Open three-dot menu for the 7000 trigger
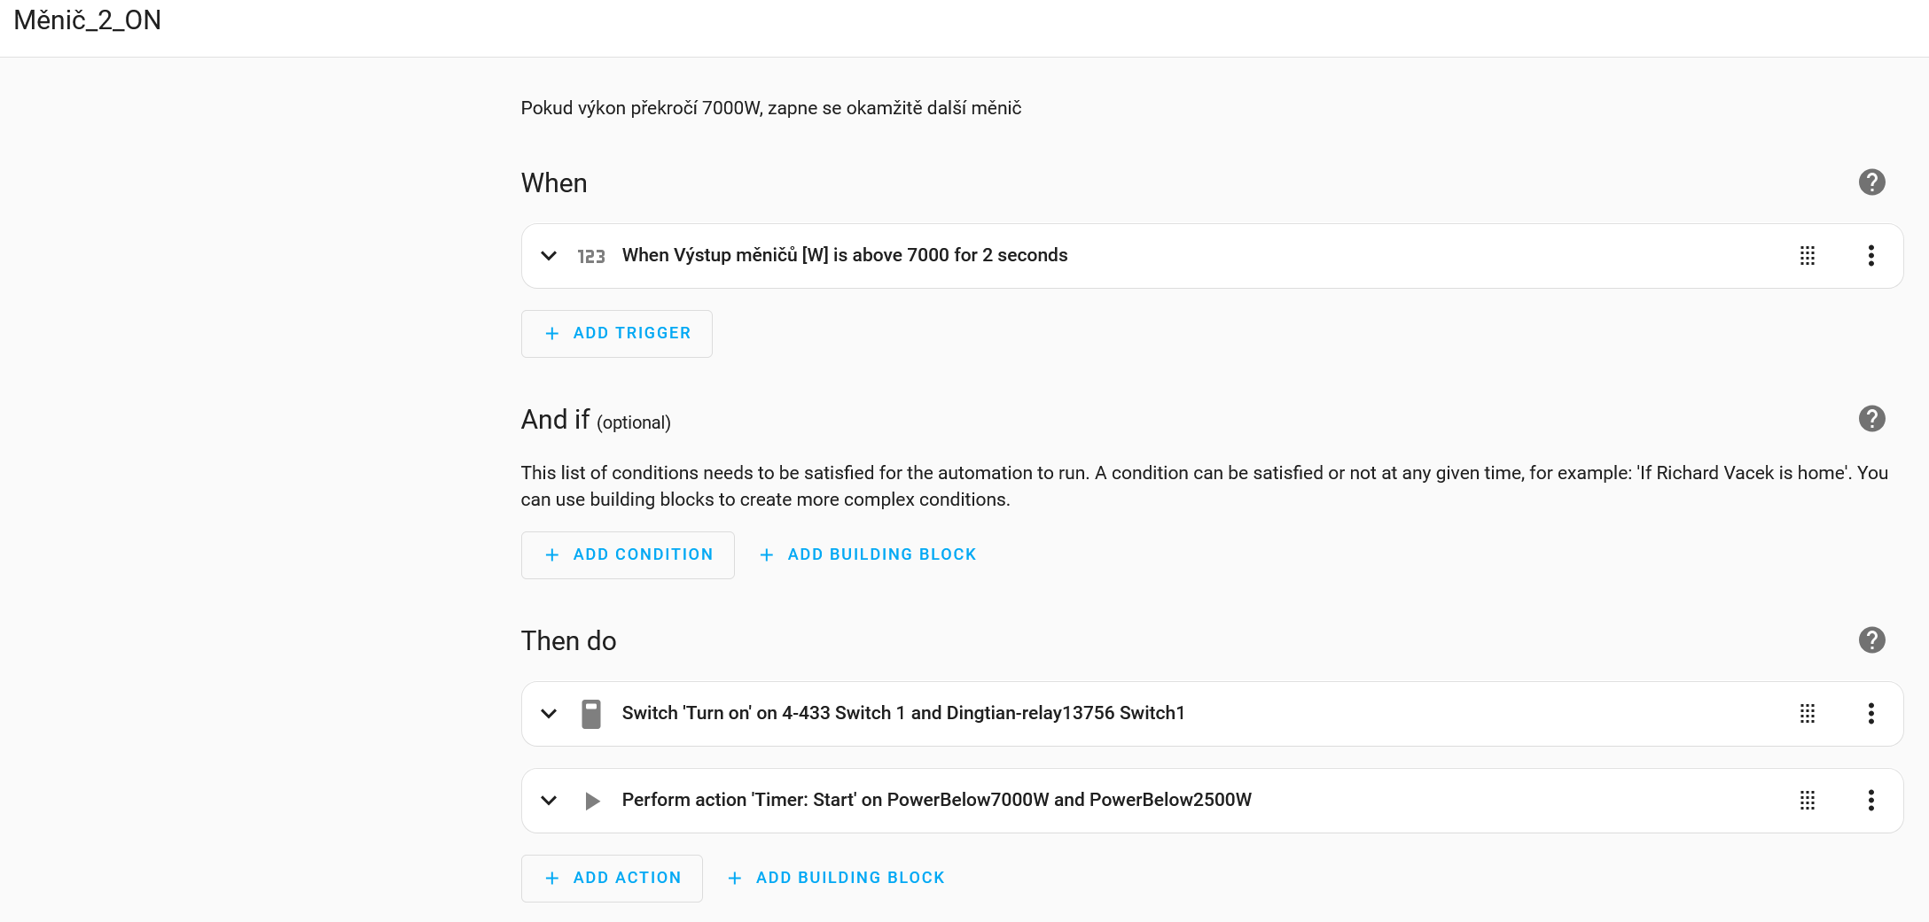 [1870, 256]
